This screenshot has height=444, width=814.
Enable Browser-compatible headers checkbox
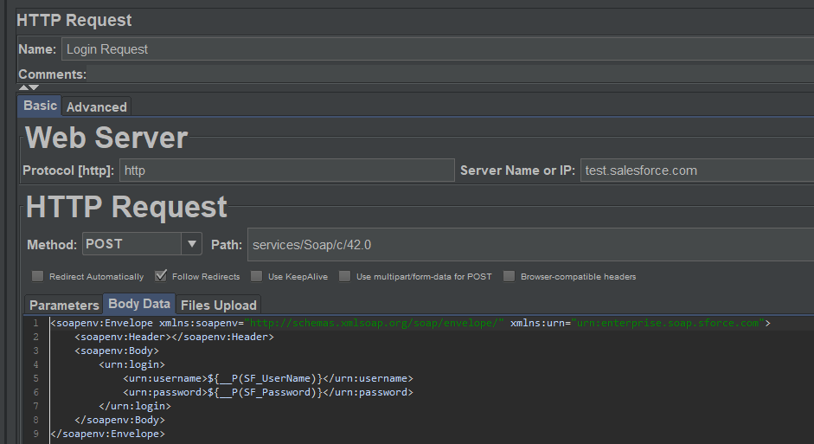click(510, 277)
